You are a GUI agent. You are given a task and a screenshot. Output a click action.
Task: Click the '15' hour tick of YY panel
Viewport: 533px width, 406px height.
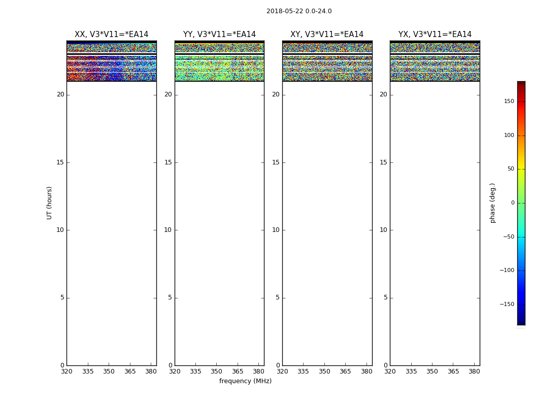coord(168,162)
